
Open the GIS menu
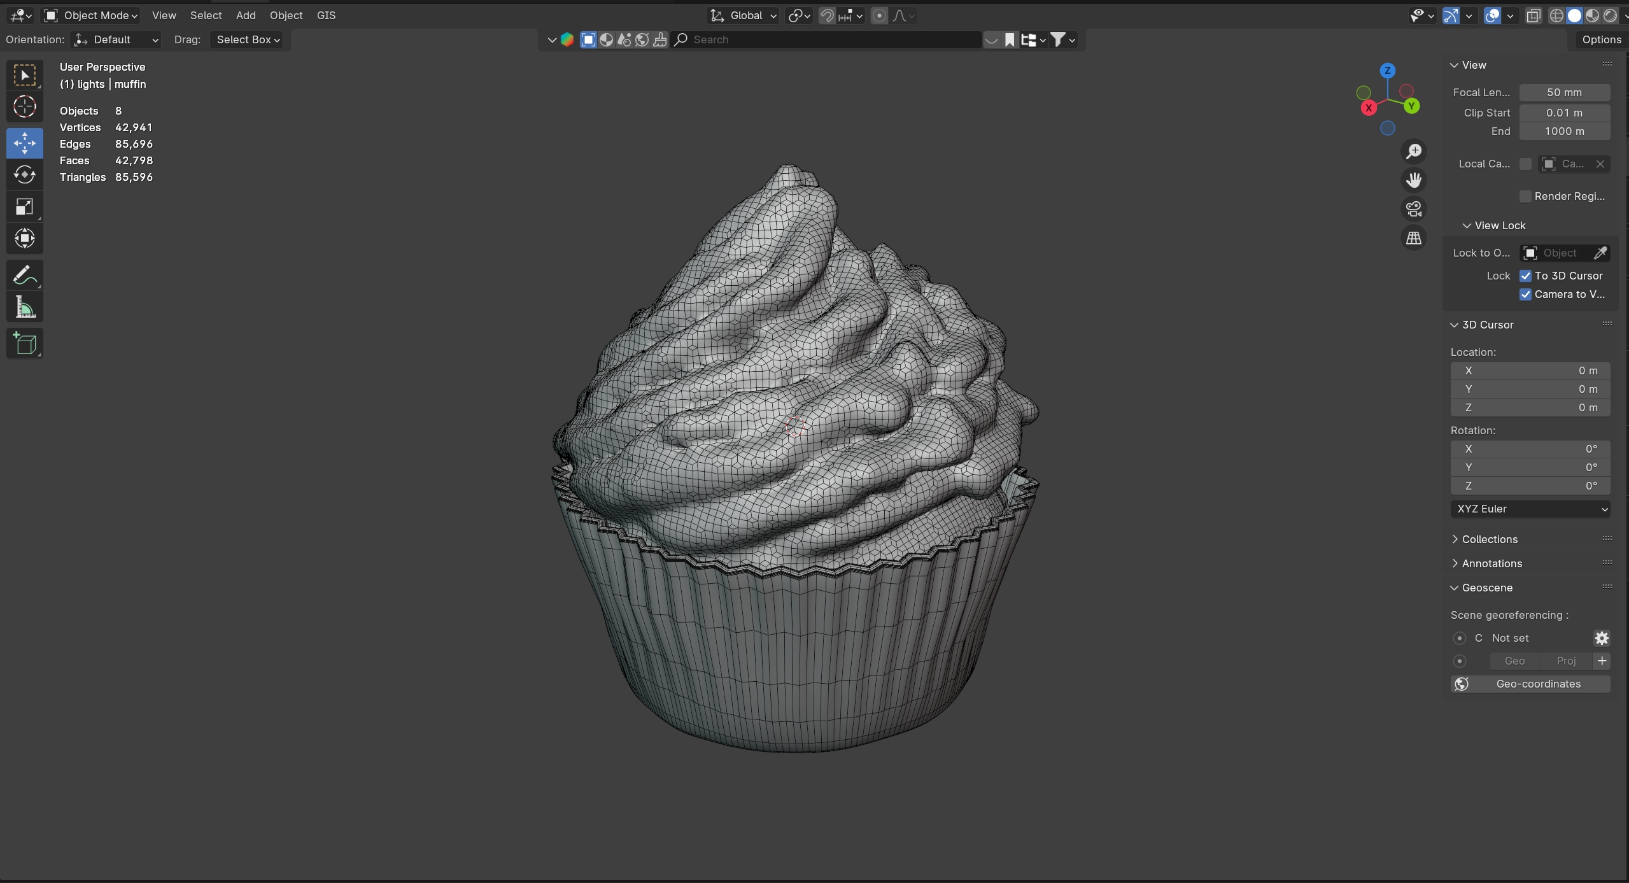click(326, 15)
